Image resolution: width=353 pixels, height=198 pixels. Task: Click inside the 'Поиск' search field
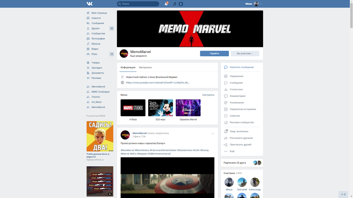(138, 4)
